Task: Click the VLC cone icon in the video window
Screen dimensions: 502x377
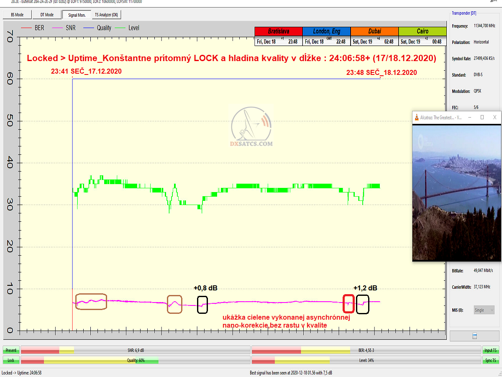Action: [x=417, y=118]
